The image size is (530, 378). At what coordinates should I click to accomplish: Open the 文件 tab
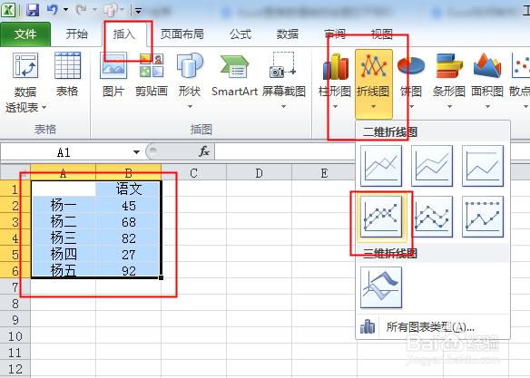coord(25,34)
